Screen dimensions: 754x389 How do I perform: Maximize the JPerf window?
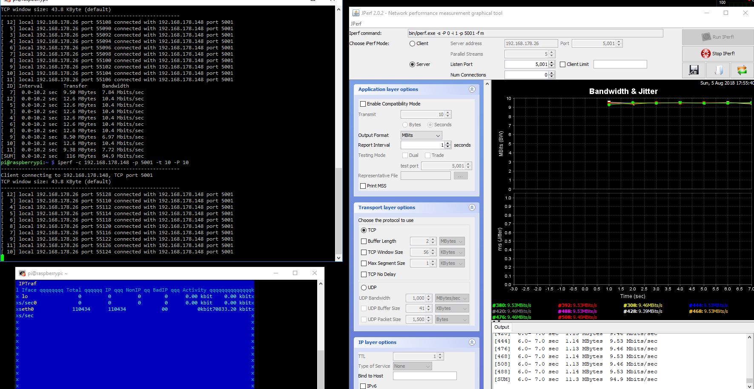pyautogui.click(x=726, y=13)
